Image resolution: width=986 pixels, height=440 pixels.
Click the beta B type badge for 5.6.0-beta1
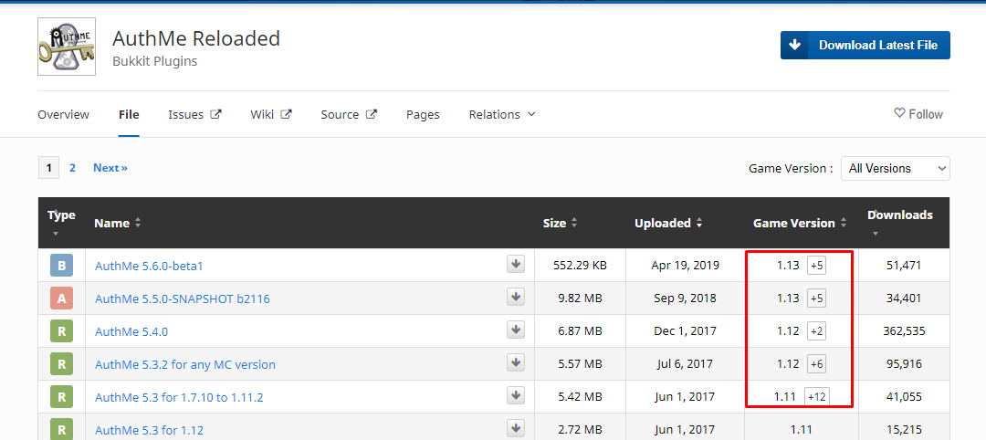click(62, 266)
